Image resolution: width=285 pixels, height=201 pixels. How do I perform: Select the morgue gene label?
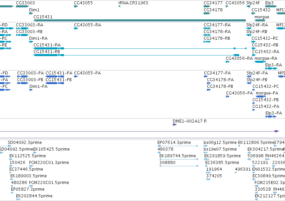[x=262, y=17]
